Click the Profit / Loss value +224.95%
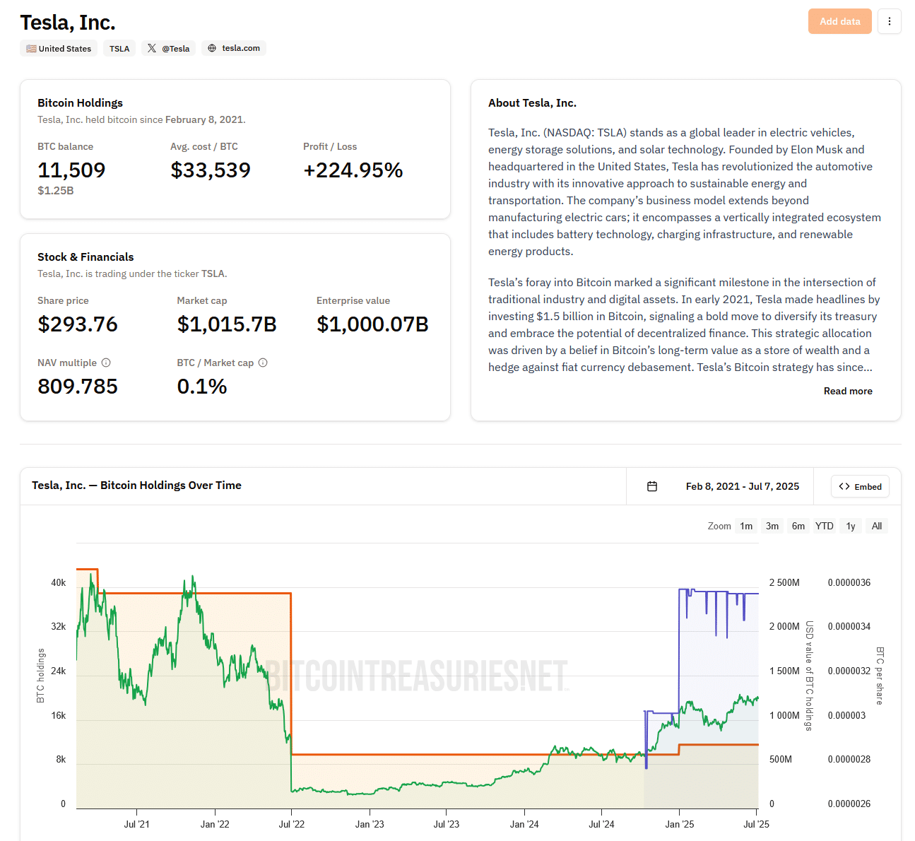Image resolution: width=915 pixels, height=841 pixels. tap(353, 170)
